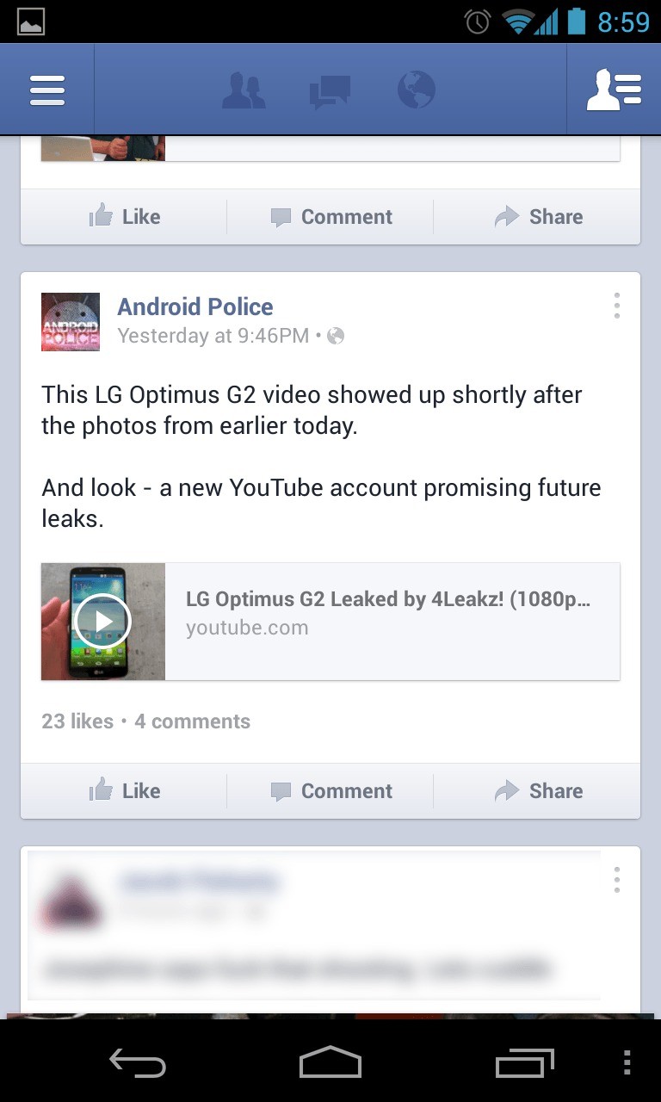661x1102 pixels.
Task: Open Android Police post options menu
Action: tap(617, 306)
